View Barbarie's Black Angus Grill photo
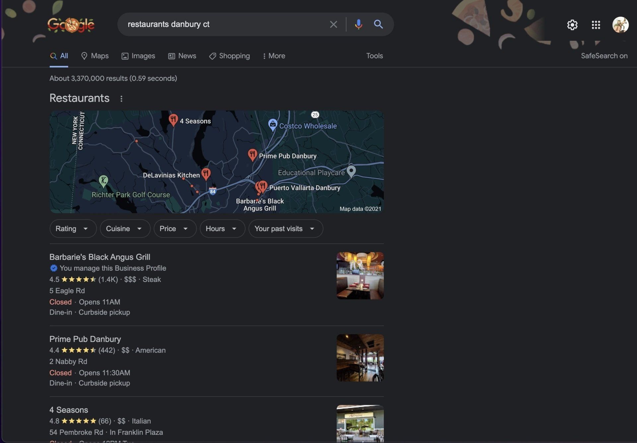Viewport: 637px width, 443px height. point(360,276)
